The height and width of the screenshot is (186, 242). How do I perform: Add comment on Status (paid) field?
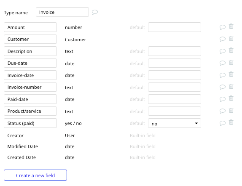point(223,123)
